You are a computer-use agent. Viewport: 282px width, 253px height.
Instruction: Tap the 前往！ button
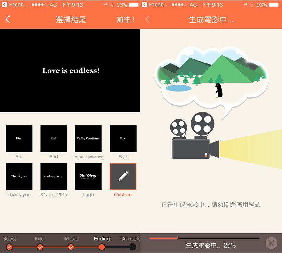tap(126, 19)
